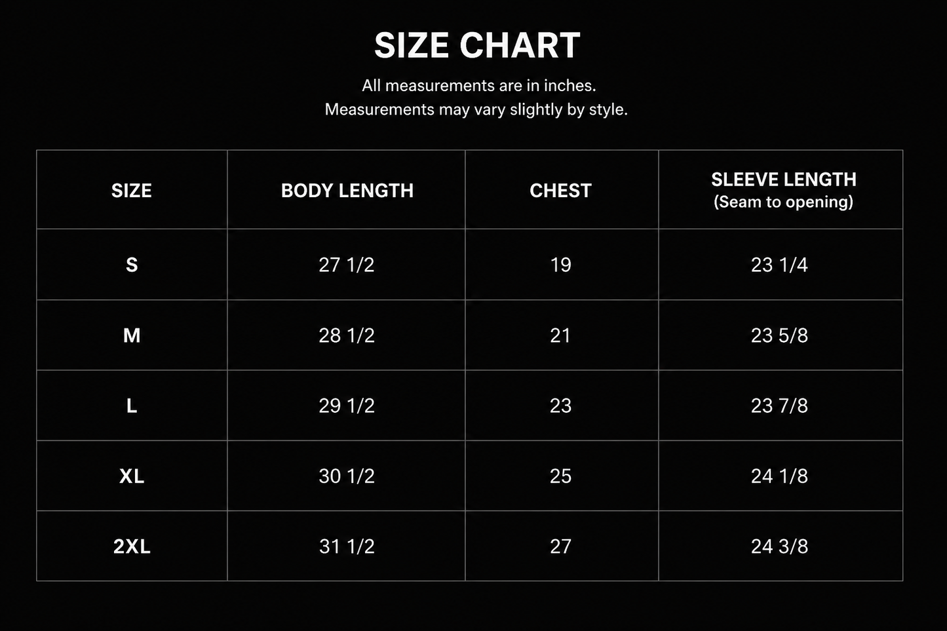
Task: Click the measurements in inches note
Action: point(479,86)
